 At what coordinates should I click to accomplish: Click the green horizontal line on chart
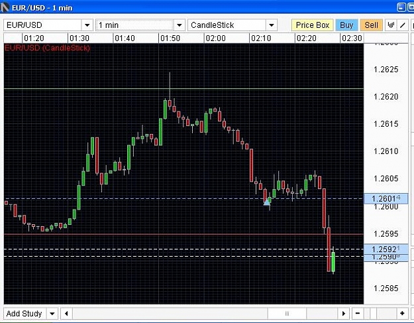pos(183,89)
